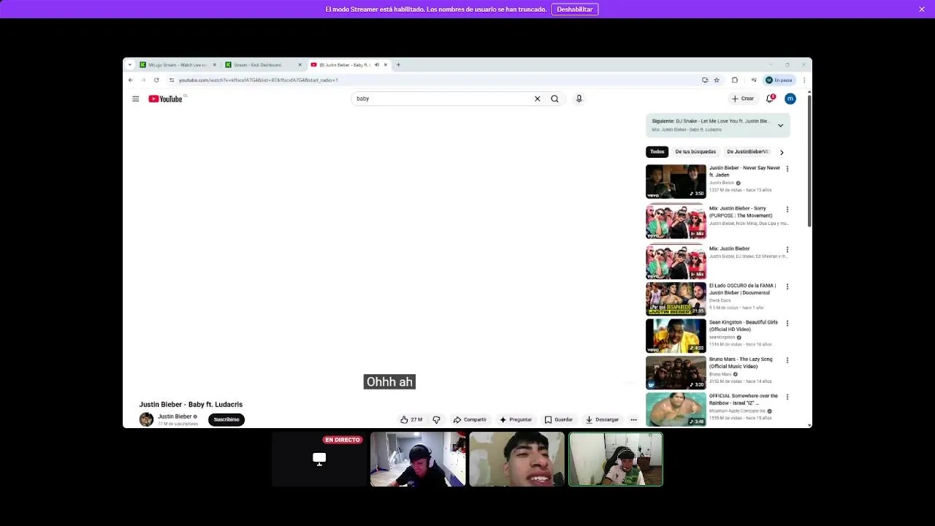The height and width of the screenshot is (526, 935).
Task: Open the media control icon in toolbar
Action: 754,80
